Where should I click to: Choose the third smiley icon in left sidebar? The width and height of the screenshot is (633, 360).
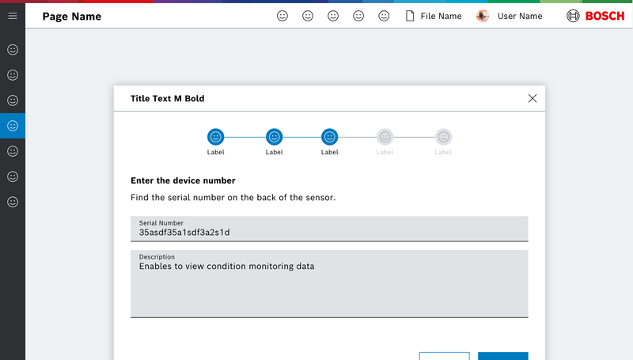13,100
